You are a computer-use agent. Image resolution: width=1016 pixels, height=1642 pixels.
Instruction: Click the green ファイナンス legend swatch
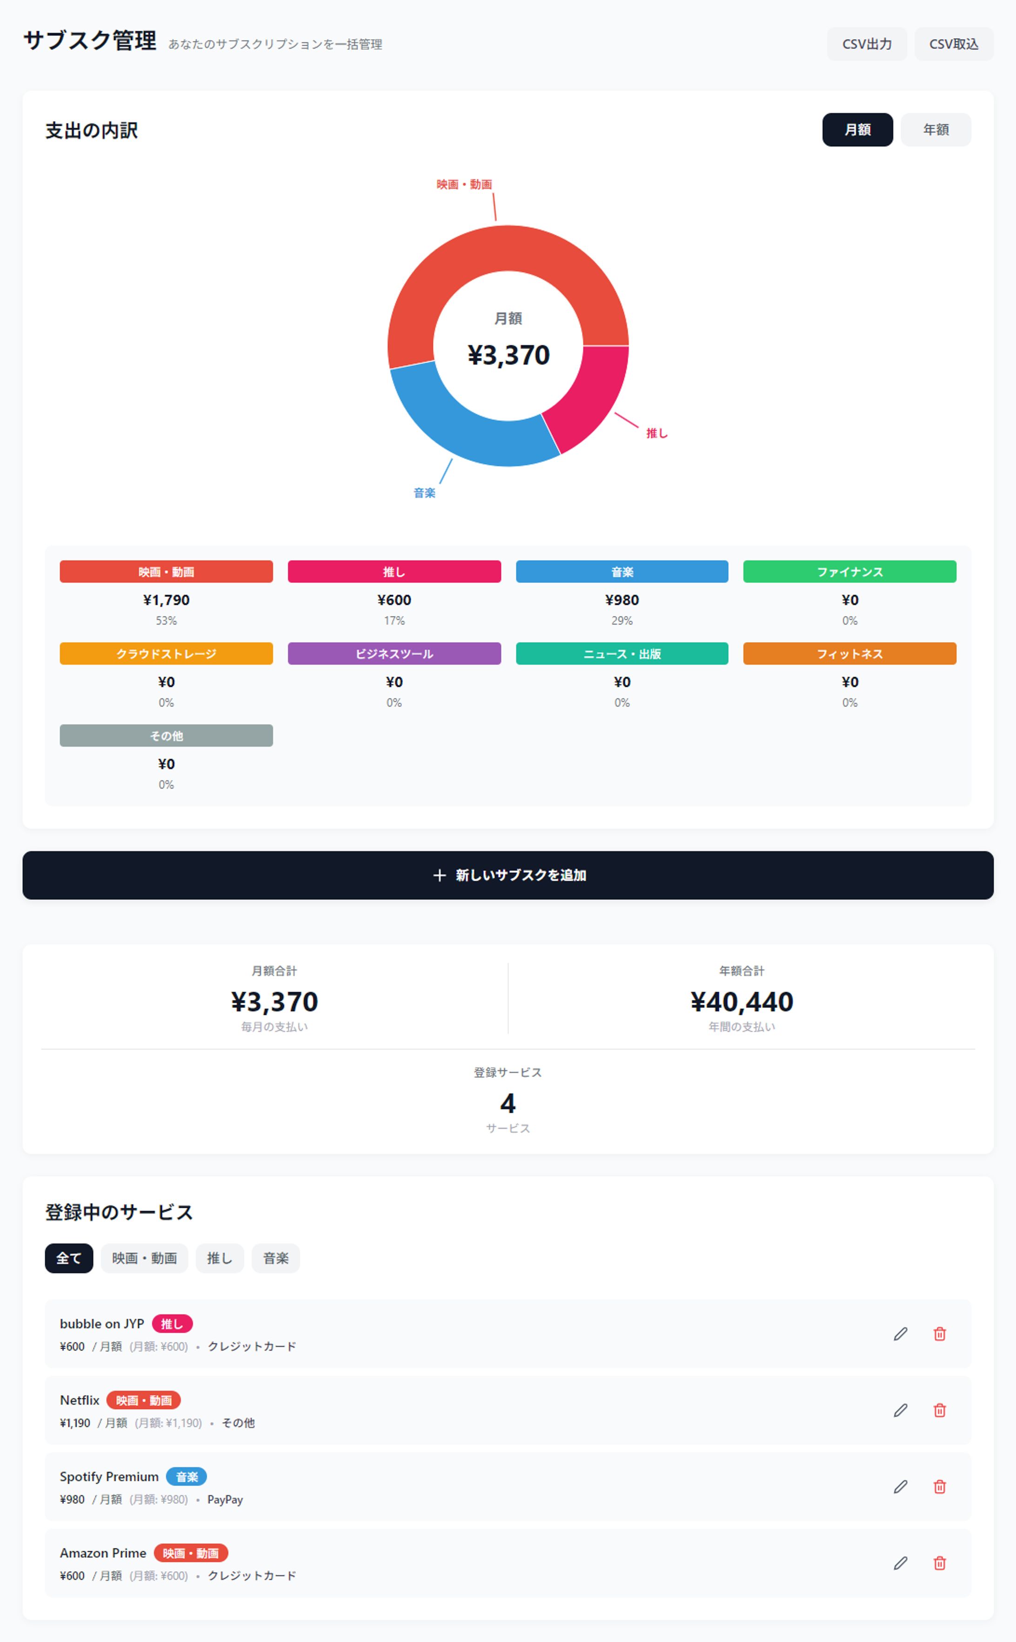tap(849, 572)
